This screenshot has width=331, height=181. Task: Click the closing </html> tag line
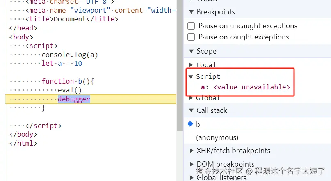(23, 143)
